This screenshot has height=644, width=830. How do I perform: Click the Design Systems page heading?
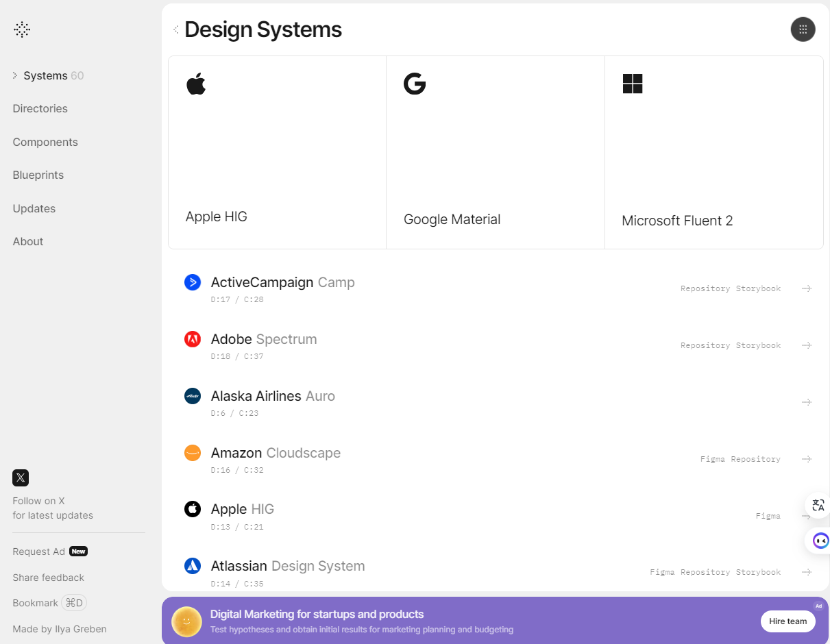(x=263, y=29)
